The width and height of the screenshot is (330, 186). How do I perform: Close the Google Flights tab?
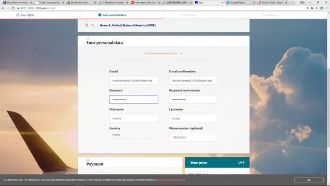[254, 3]
